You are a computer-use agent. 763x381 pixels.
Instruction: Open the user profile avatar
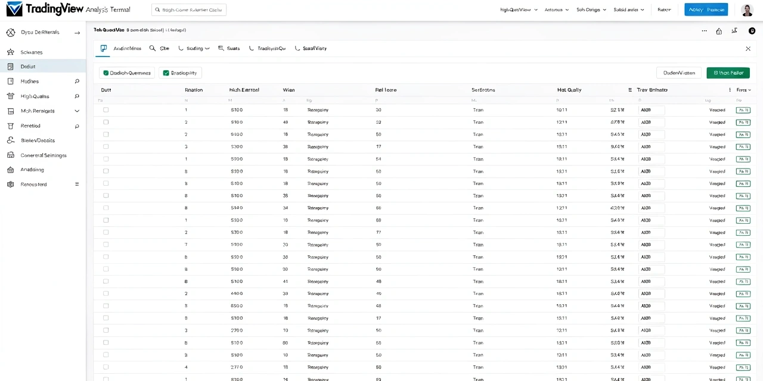(x=747, y=10)
